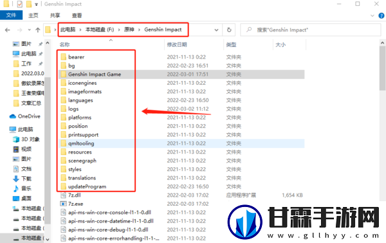This screenshot has height=243, width=386.
Task: Click the properties checkmark icon in title bar
Action: [20, 4]
